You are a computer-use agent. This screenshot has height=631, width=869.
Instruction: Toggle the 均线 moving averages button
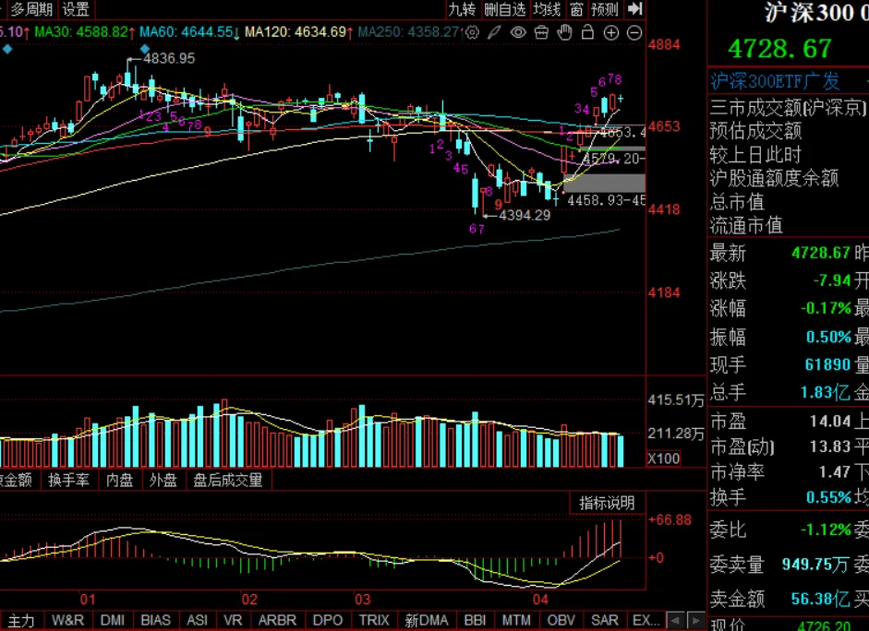pos(547,9)
